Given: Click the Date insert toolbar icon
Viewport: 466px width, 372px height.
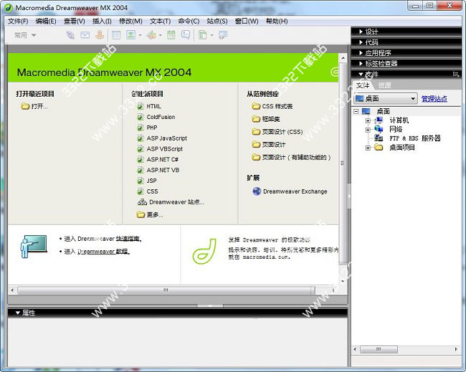Looking at the screenshot, I should coord(171,35).
